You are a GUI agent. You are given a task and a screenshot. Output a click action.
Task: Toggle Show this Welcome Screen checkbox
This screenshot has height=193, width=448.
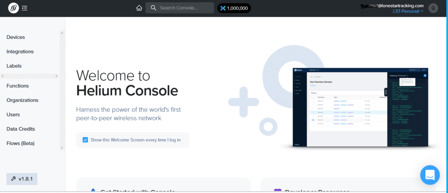[x=85, y=140]
